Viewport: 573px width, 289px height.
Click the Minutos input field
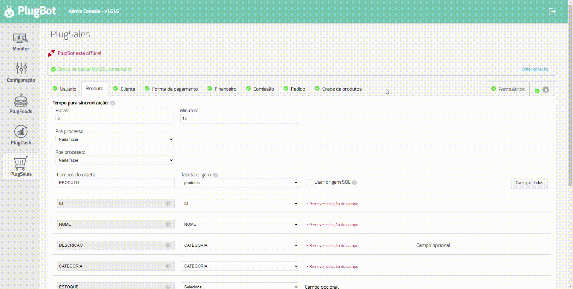[240, 119]
